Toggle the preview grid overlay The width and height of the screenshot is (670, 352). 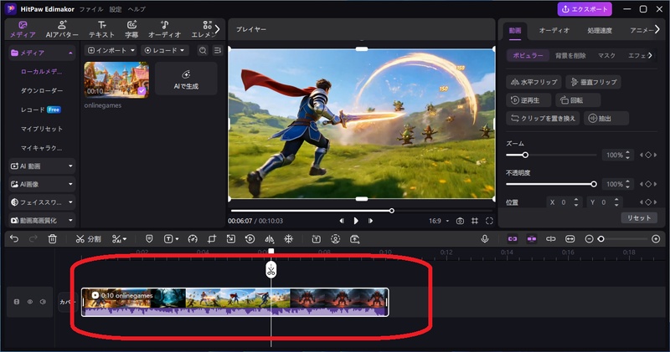pyautogui.click(x=475, y=221)
